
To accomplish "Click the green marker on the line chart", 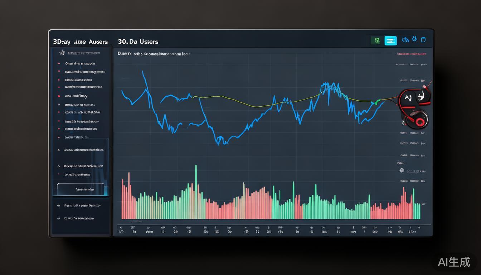I will coord(375,102).
